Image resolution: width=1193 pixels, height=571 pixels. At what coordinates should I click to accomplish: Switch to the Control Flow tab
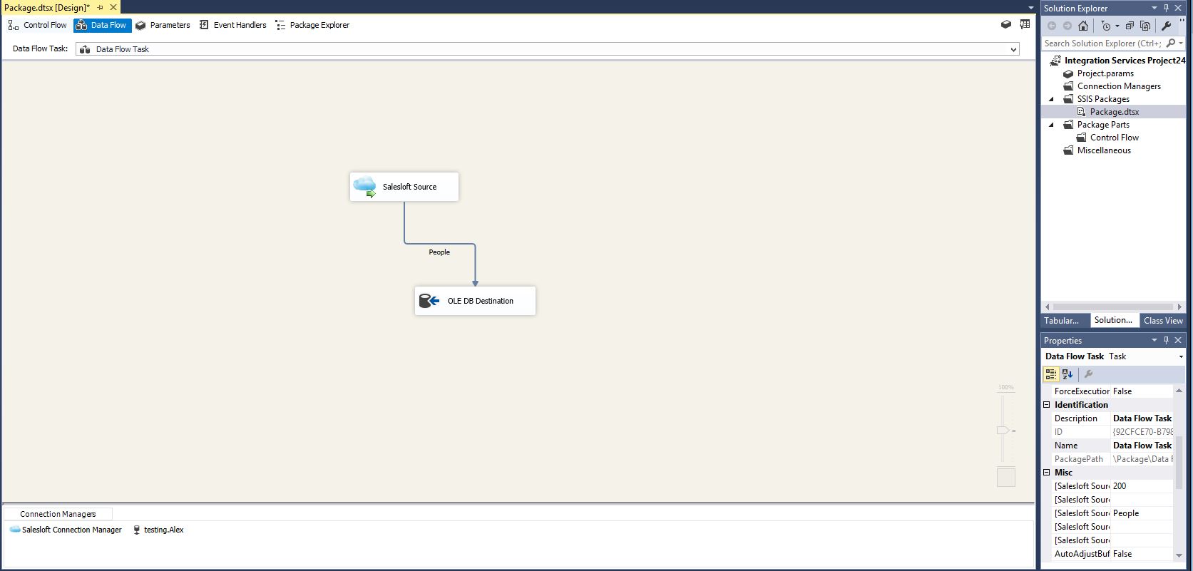(x=38, y=25)
